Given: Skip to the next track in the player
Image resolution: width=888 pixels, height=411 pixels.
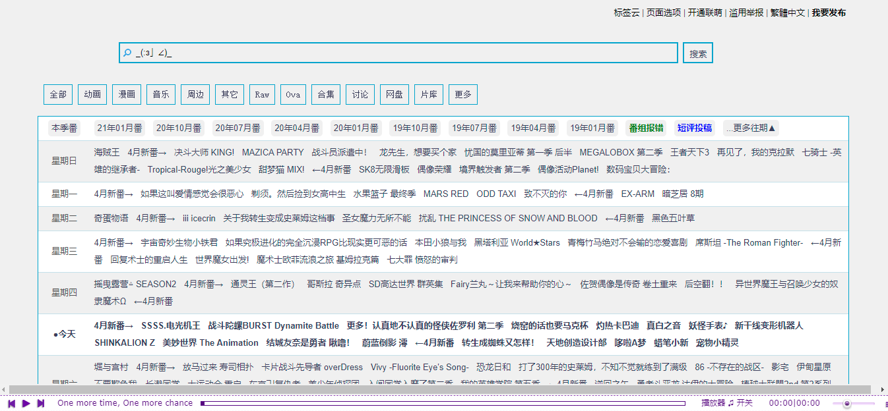Looking at the screenshot, I should 41,403.
